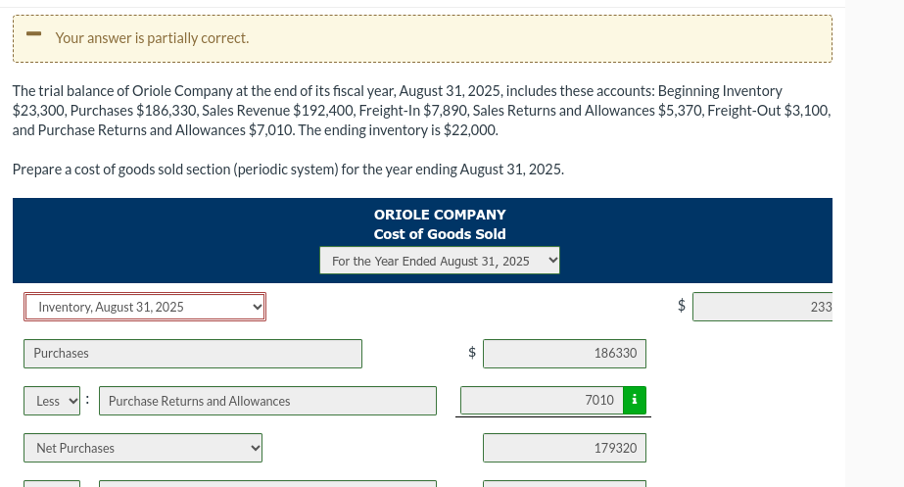Click the 179320 amount field
Viewport: 904px width, 487px height.
[x=564, y=448]
